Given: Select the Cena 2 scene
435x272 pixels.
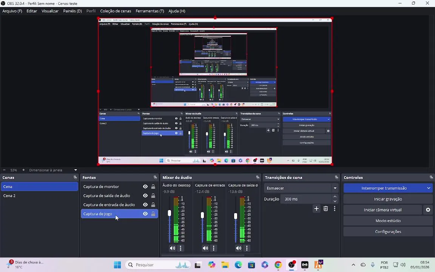Looking at the screenshot, I should tap(39, 196).
